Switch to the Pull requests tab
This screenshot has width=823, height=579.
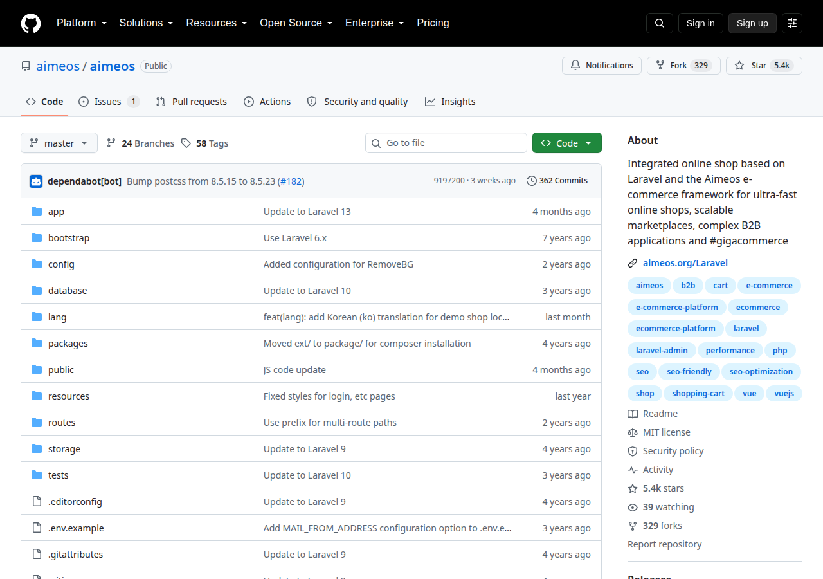click(x=192, y=102)
